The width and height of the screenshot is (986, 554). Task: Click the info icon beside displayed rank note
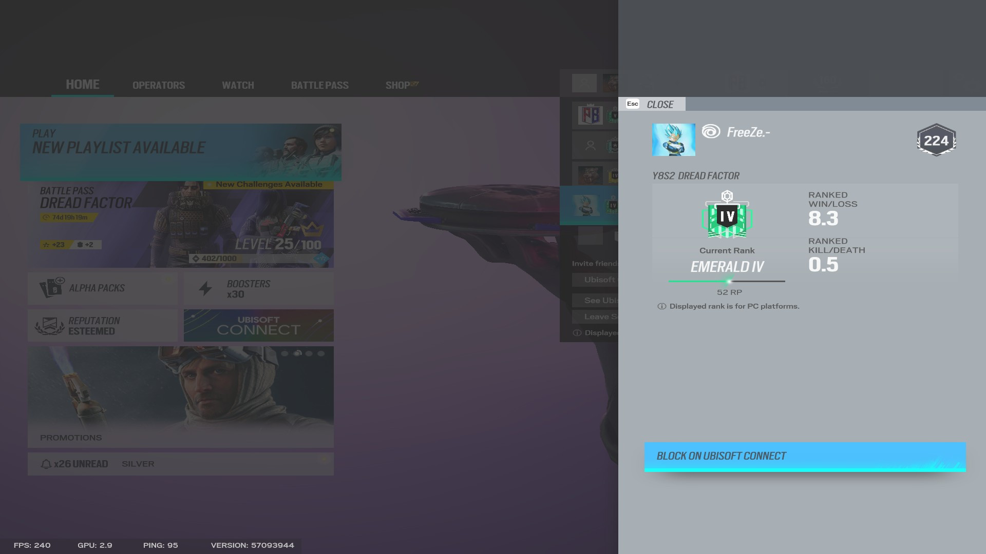point(661,306)
